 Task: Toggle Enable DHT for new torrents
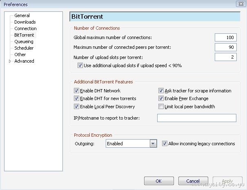pos(76,98)
